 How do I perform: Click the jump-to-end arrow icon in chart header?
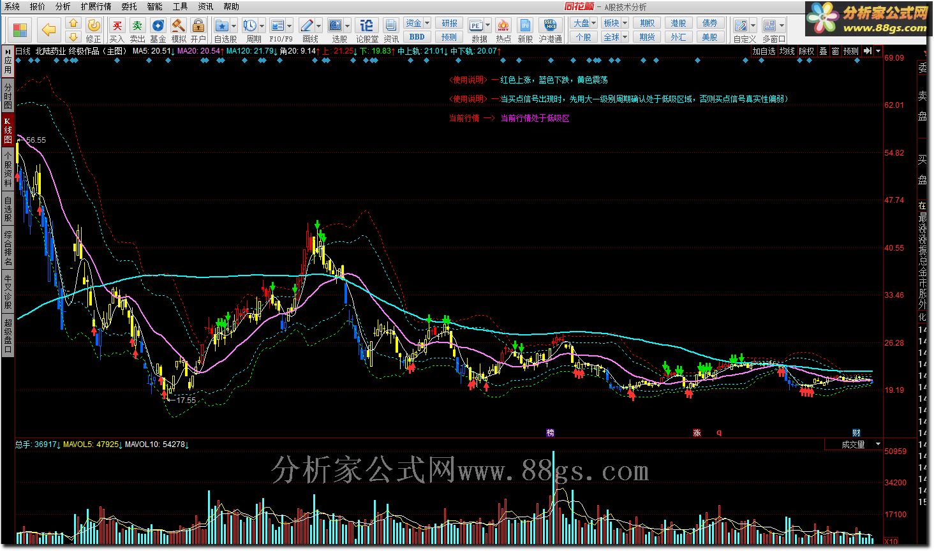[x=868, y=51]
